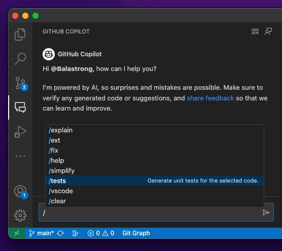The image size is (282, 251).
Task: Show additional views via the ellipsis icon
Action: [x=20, y=156]
